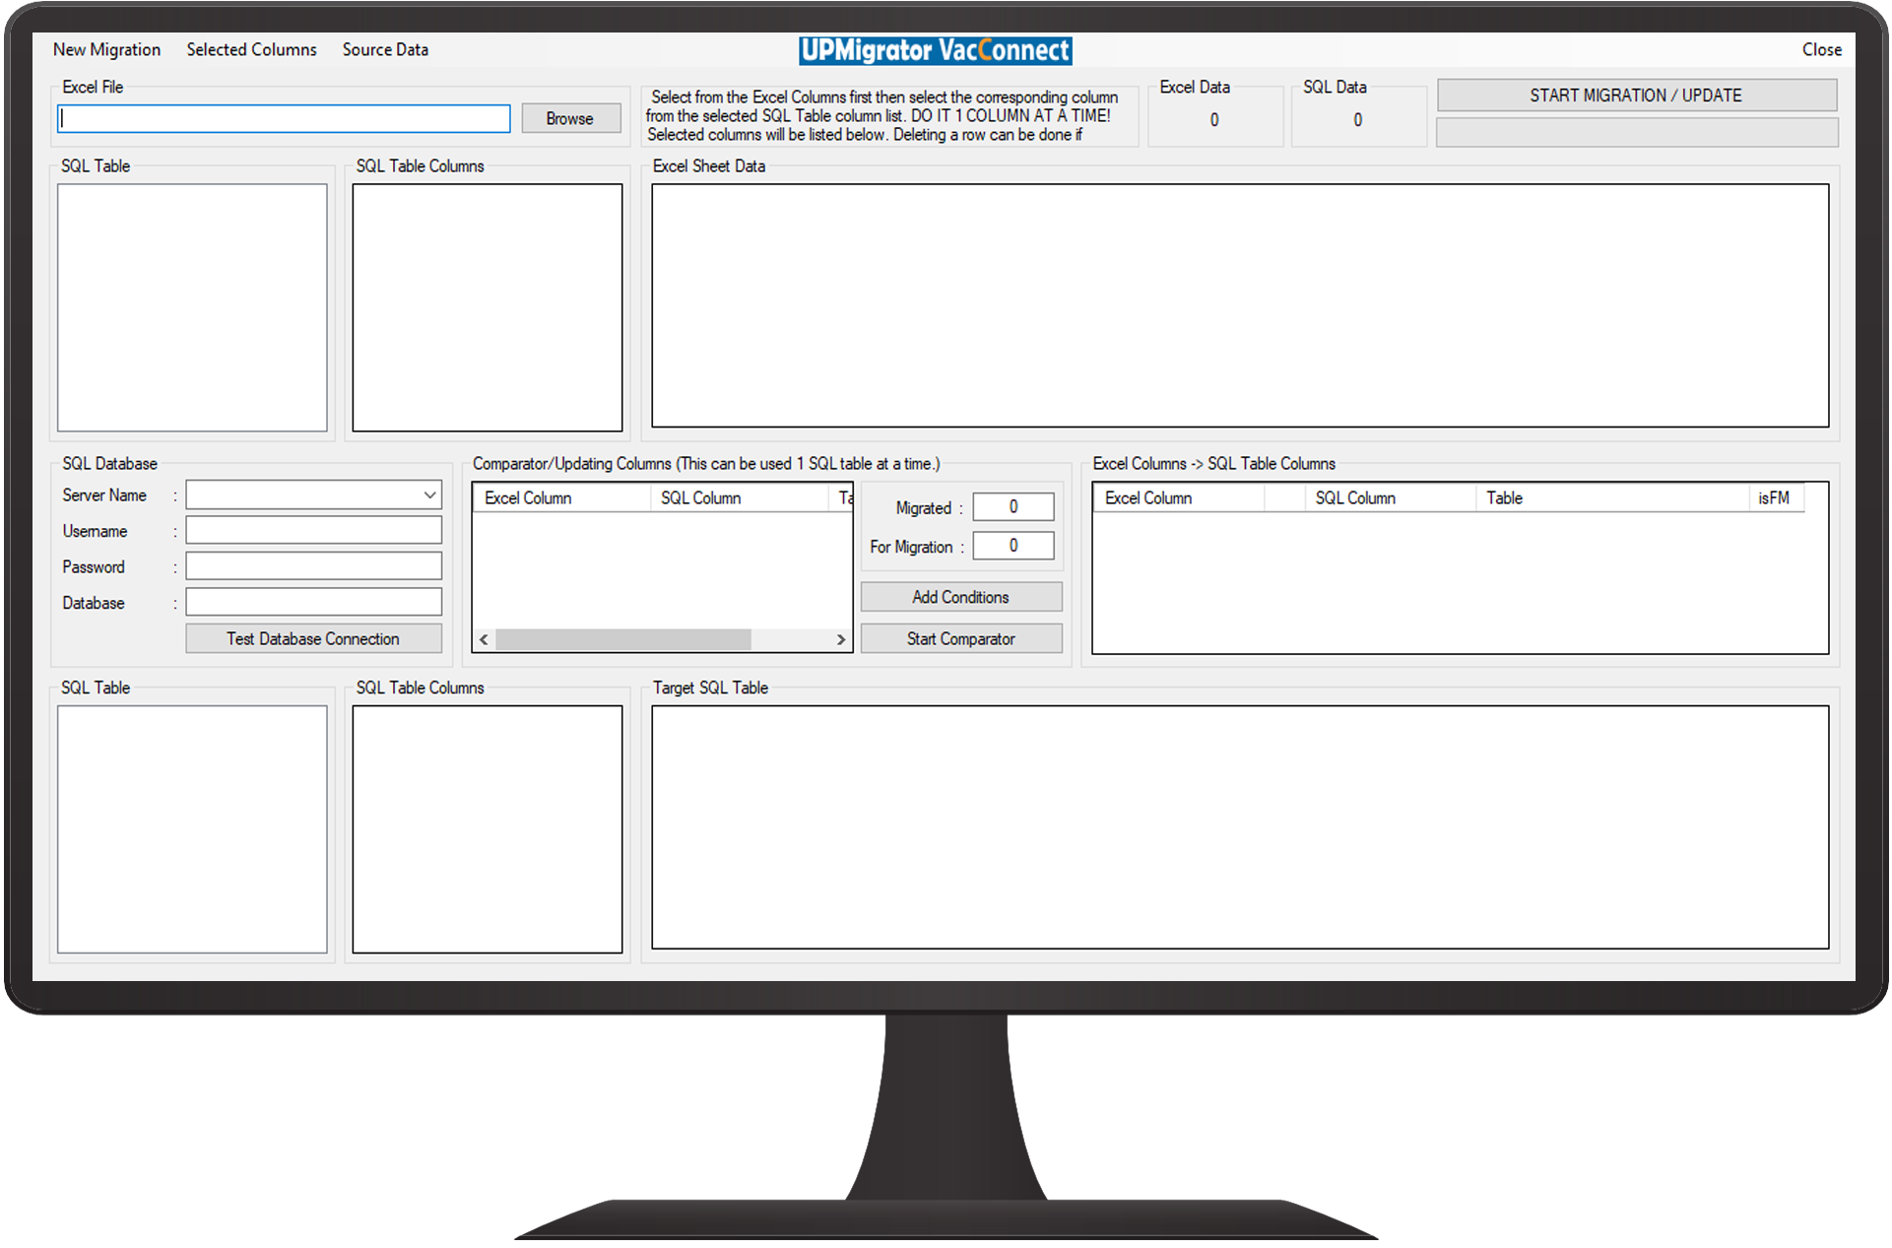This screenshot has width=1892, height=1248.
Task: Open the Selected Columns menu
Action: (251, 49)
